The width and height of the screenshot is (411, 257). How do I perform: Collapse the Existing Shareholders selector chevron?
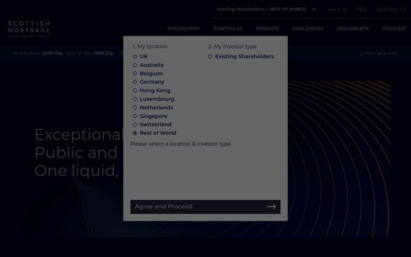tap(314, 10)
